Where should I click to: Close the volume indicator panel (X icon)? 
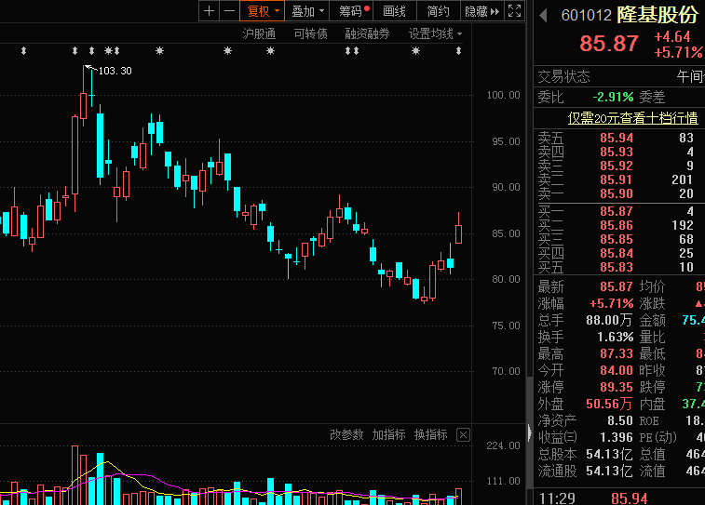463,435
